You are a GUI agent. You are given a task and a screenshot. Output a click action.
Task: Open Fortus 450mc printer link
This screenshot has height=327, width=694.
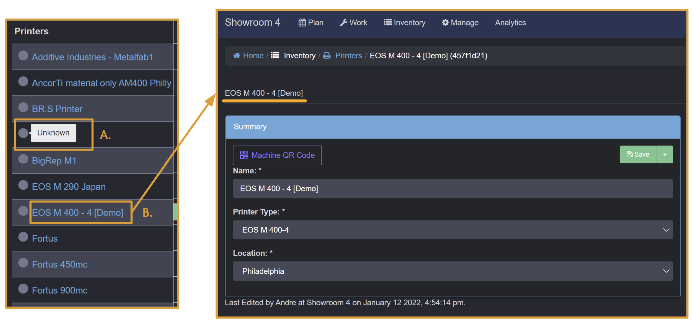tap(60, 264)
